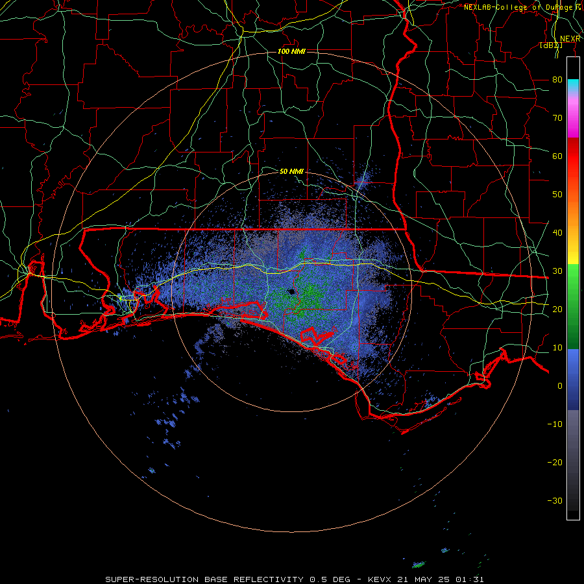Click the 20 value on dBZ scale
The image size is (584, 584).
(x=557, y=309)
